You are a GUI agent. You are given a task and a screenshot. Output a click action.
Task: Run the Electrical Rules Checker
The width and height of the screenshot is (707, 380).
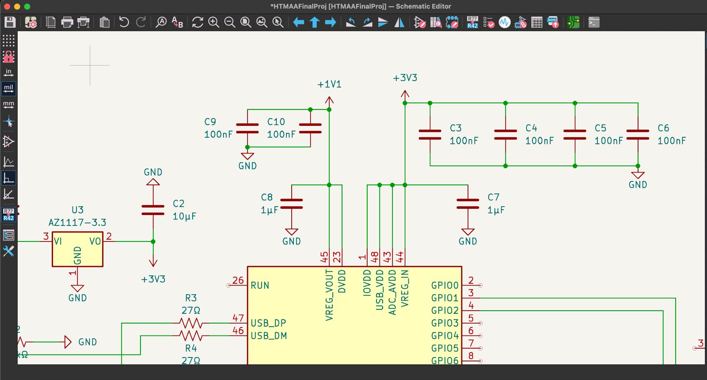click(488, 22)
